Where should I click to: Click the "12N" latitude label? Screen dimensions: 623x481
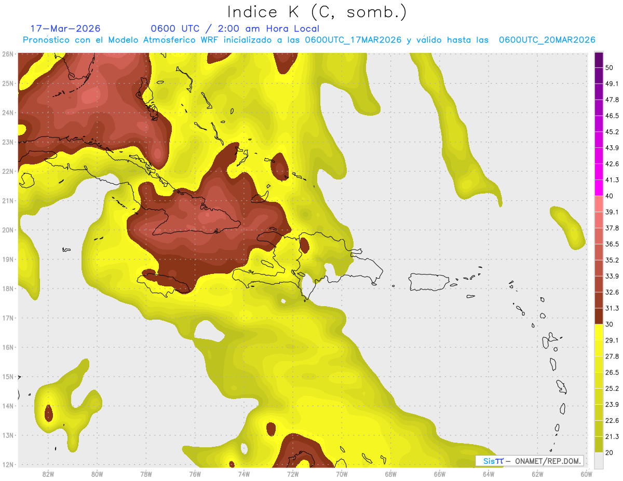coord(7,464)
